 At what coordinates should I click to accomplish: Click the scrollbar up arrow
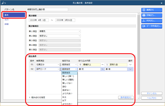pyautogui.click(x=138, y=14)
